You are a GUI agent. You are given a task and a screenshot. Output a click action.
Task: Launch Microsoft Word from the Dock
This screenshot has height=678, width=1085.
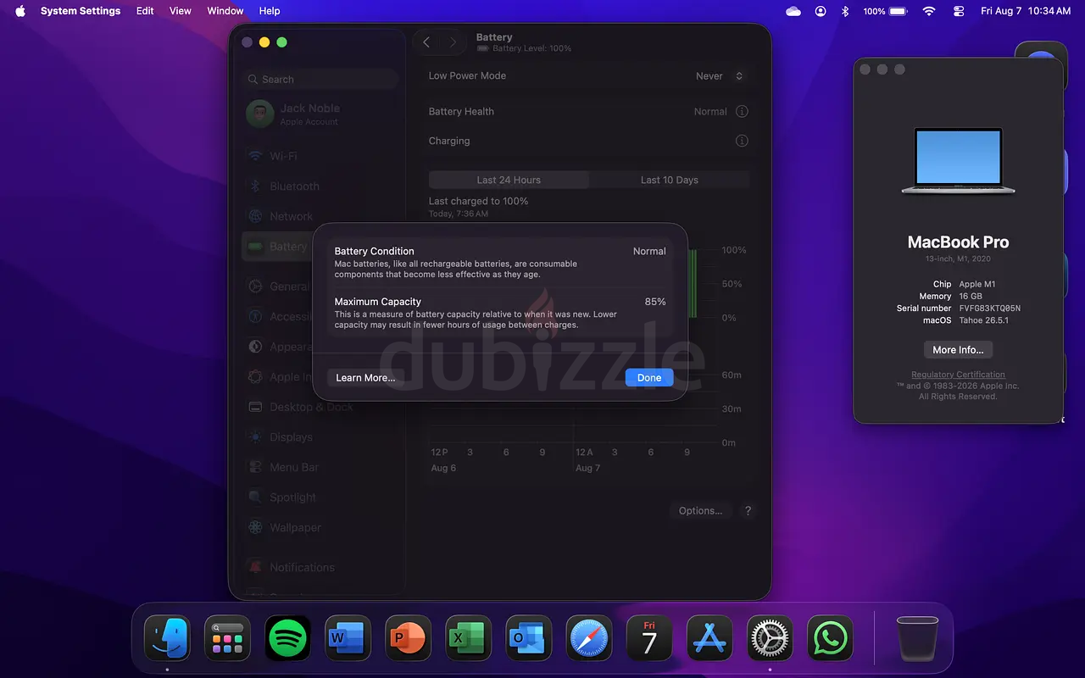pyautogui.click(x=348, y=638)
